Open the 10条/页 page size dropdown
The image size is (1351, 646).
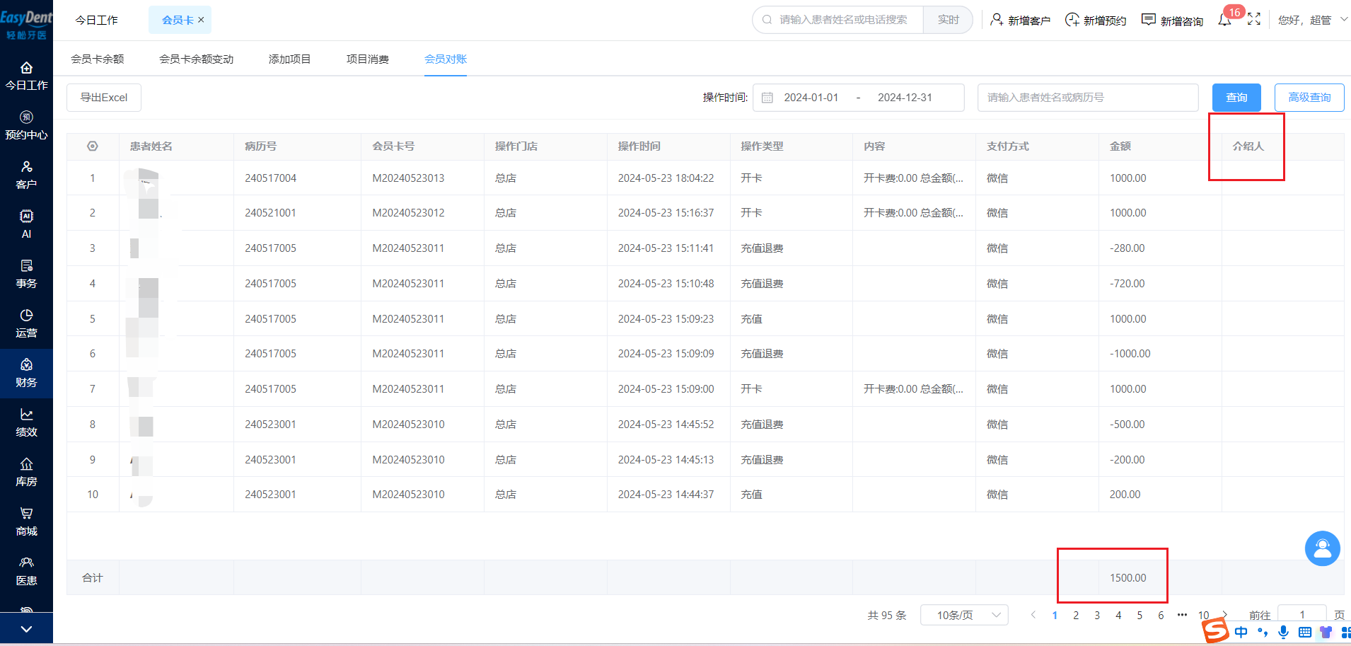pos(964,616)
